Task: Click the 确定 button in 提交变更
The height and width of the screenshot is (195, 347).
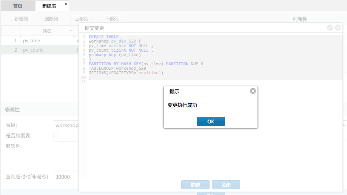Action: [x=195, y=185]
